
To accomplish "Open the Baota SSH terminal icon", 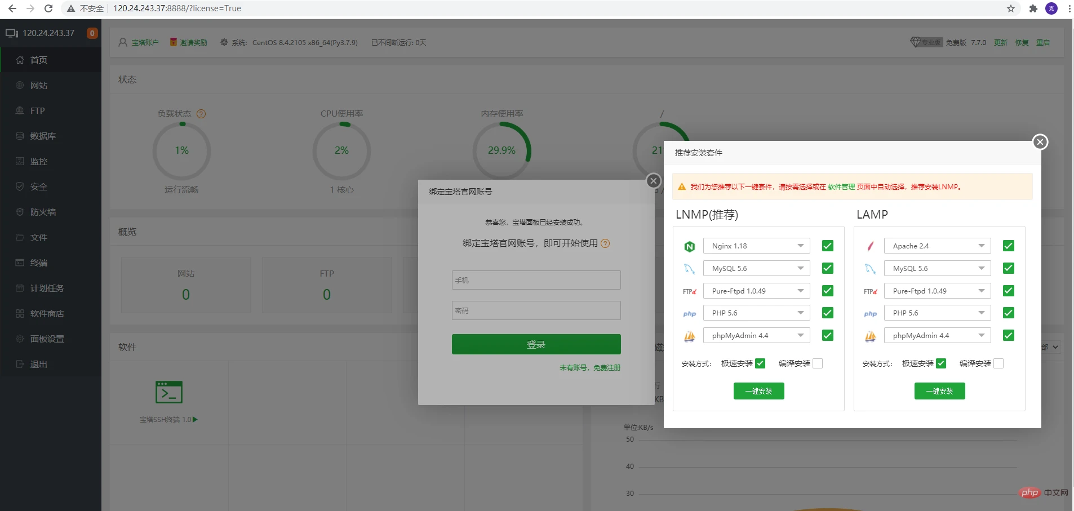I will (x=169, y=392).
